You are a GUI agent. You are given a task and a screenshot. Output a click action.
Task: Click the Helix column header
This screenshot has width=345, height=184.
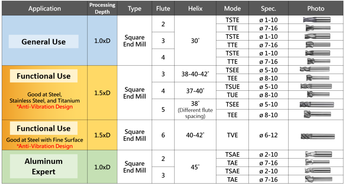pos(195,9)
